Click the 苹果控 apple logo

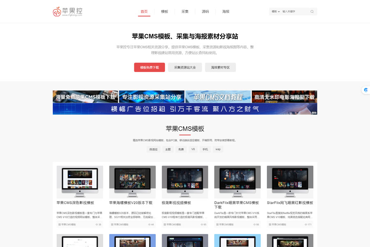pos(67,12)
